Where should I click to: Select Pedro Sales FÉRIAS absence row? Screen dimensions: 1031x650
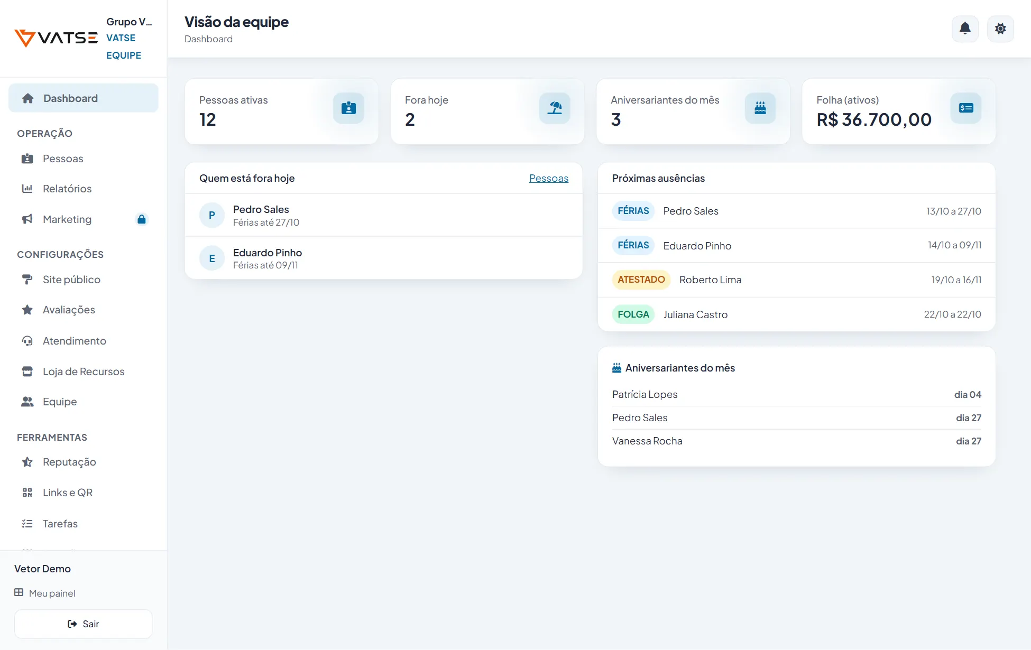[x=797, y=211]
